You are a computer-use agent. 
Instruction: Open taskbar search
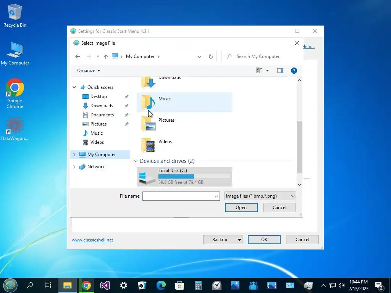click(30, 285)
